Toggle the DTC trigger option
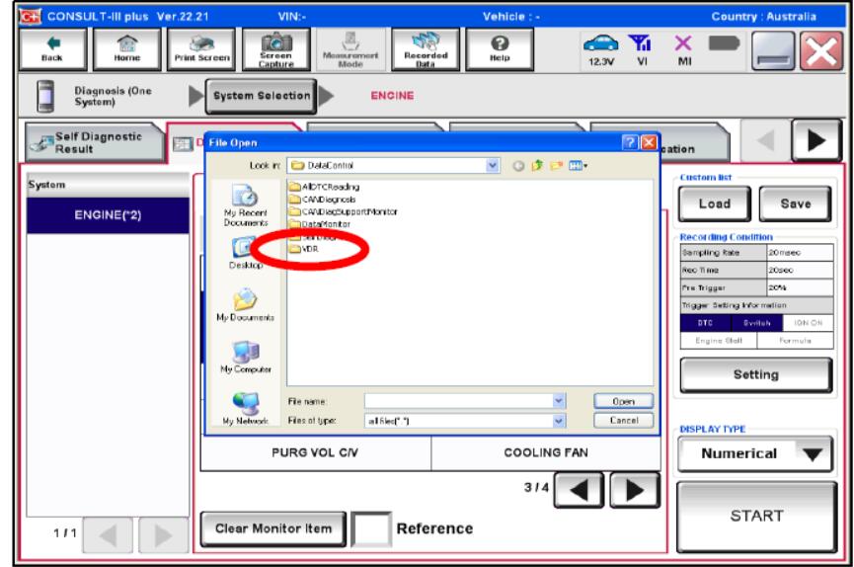The height and width of the screenshot is (567, 854). coord(705,323)
